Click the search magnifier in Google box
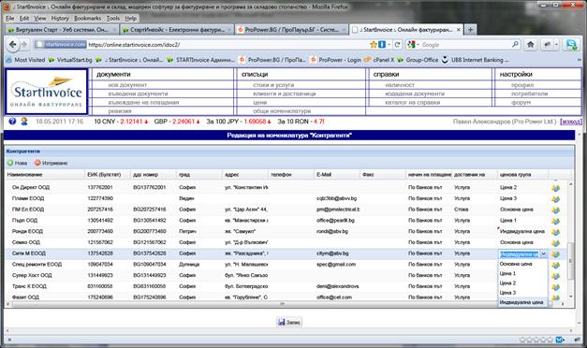The height and width of the screenshot is (348, 587). (515, 45)
